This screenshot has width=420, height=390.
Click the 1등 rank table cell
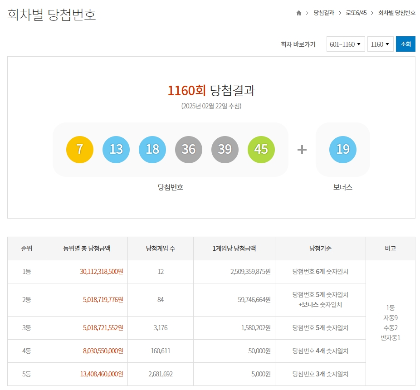[26, 272]
